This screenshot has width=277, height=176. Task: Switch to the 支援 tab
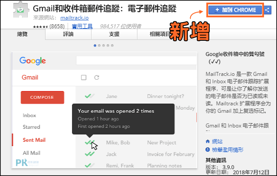(x=114, y=34)
